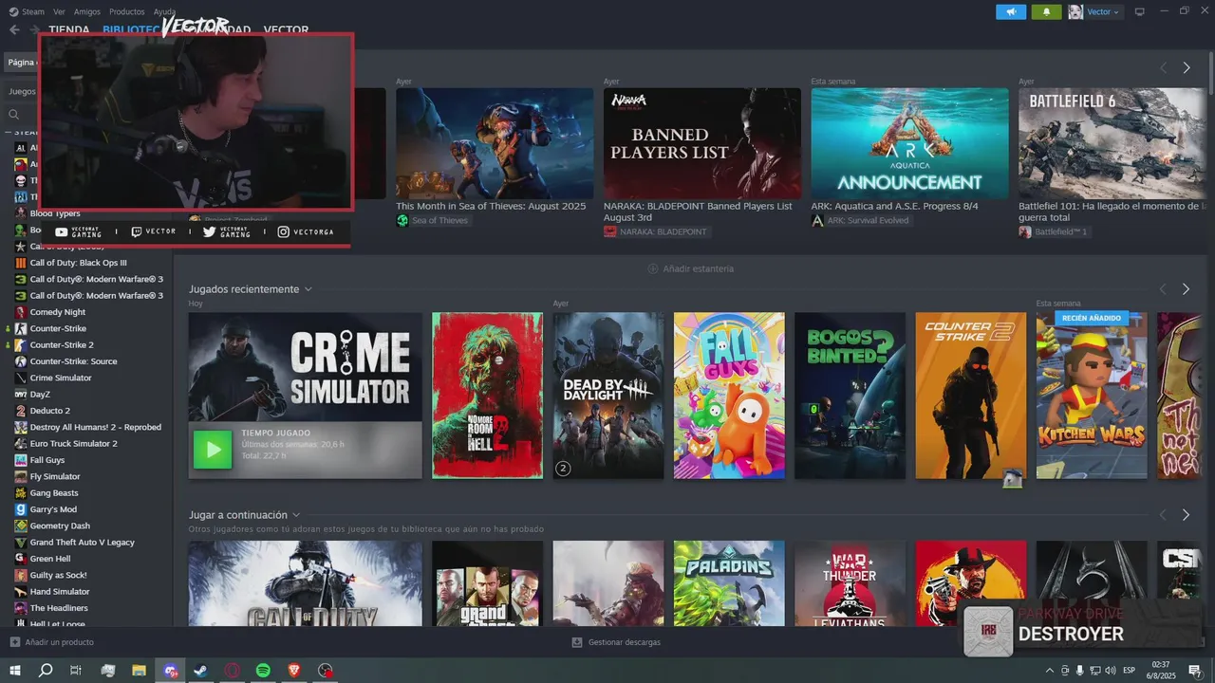1215x683 pixels.
Task: Select Destroy All Humans! 2 - Reprobed
Action: (96, 427)
